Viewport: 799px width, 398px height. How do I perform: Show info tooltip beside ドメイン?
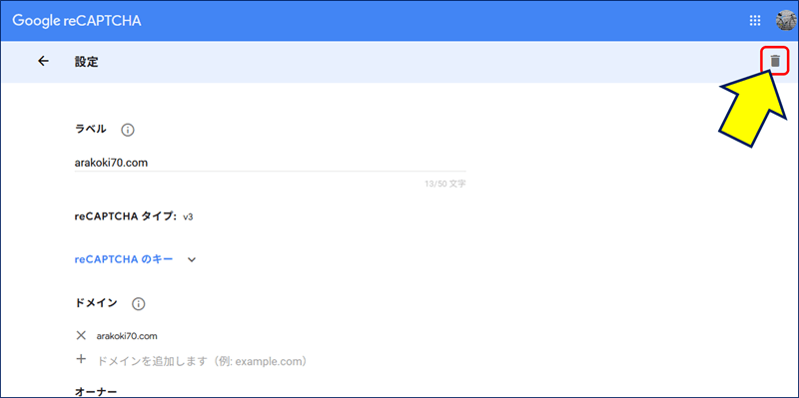tap(138, 304)
